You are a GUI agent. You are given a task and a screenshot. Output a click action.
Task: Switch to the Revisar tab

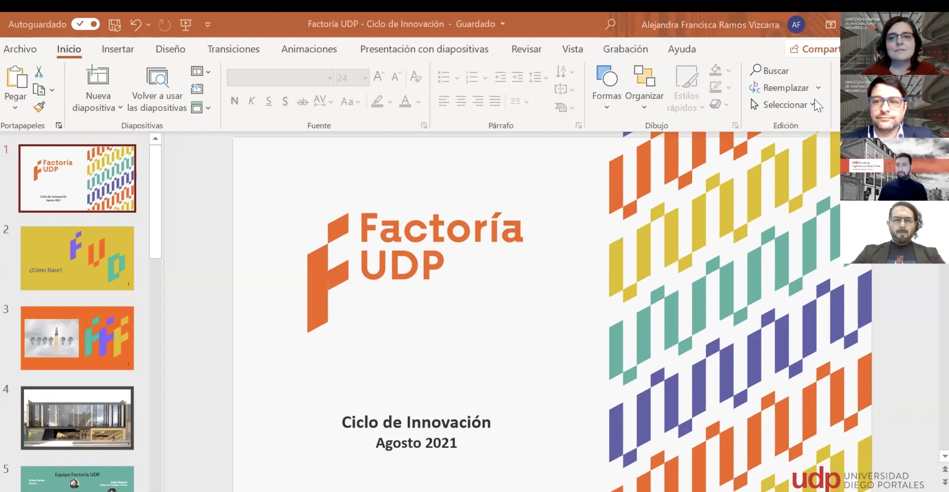click(x=527, y=49)
